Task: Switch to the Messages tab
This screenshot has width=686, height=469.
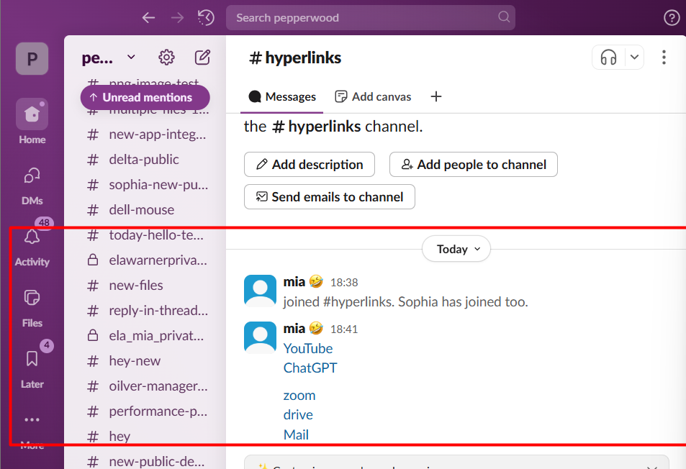Action: tap(282, 96)
